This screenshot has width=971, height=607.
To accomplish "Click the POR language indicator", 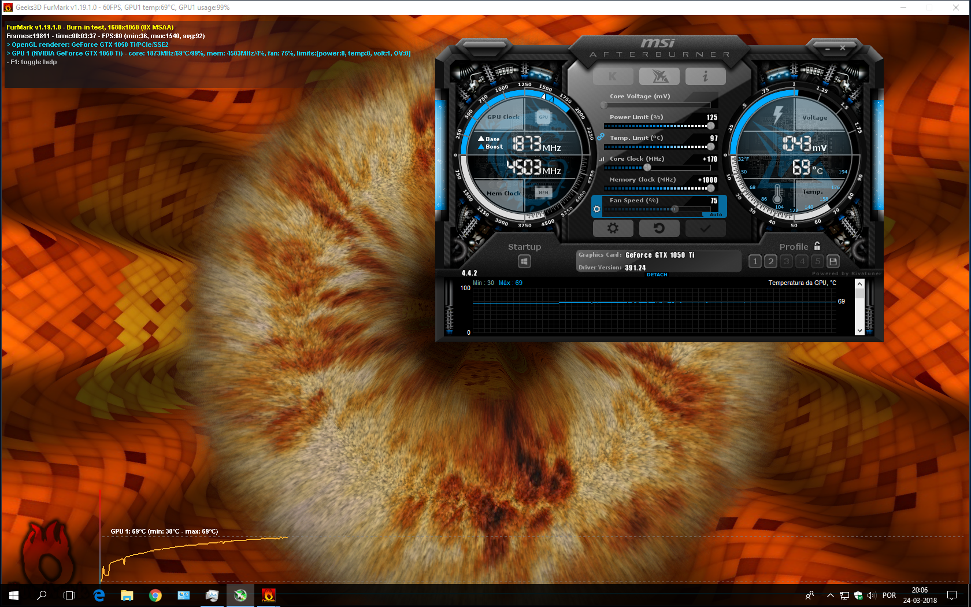I will click(x=890, y=595).
